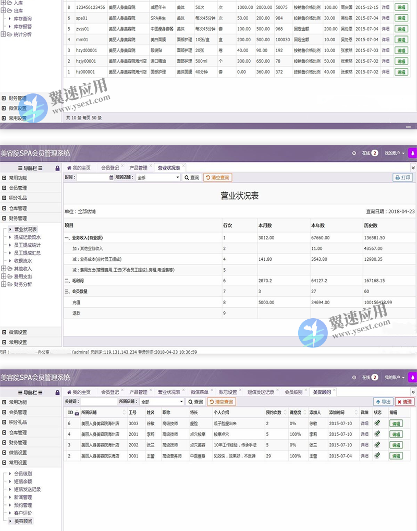Toggle status checkmark for 王蕾 row
Image resolution: width=417 pixels, height=531 pixels.
pyautogui.click(x=377, y=455)
